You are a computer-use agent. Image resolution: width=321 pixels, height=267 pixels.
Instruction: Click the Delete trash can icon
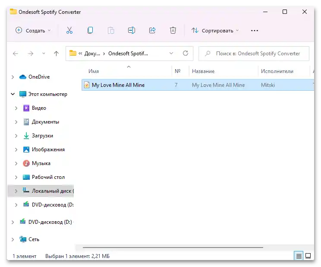[173, 30]
